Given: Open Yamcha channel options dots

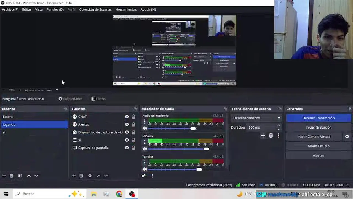Looking at the screenshot, I should point(145,163).
